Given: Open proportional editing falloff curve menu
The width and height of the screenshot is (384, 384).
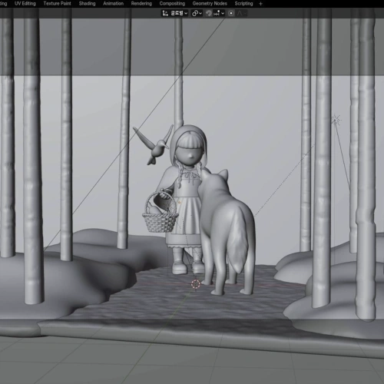Looking at the screenshot, I should (241, 13).
